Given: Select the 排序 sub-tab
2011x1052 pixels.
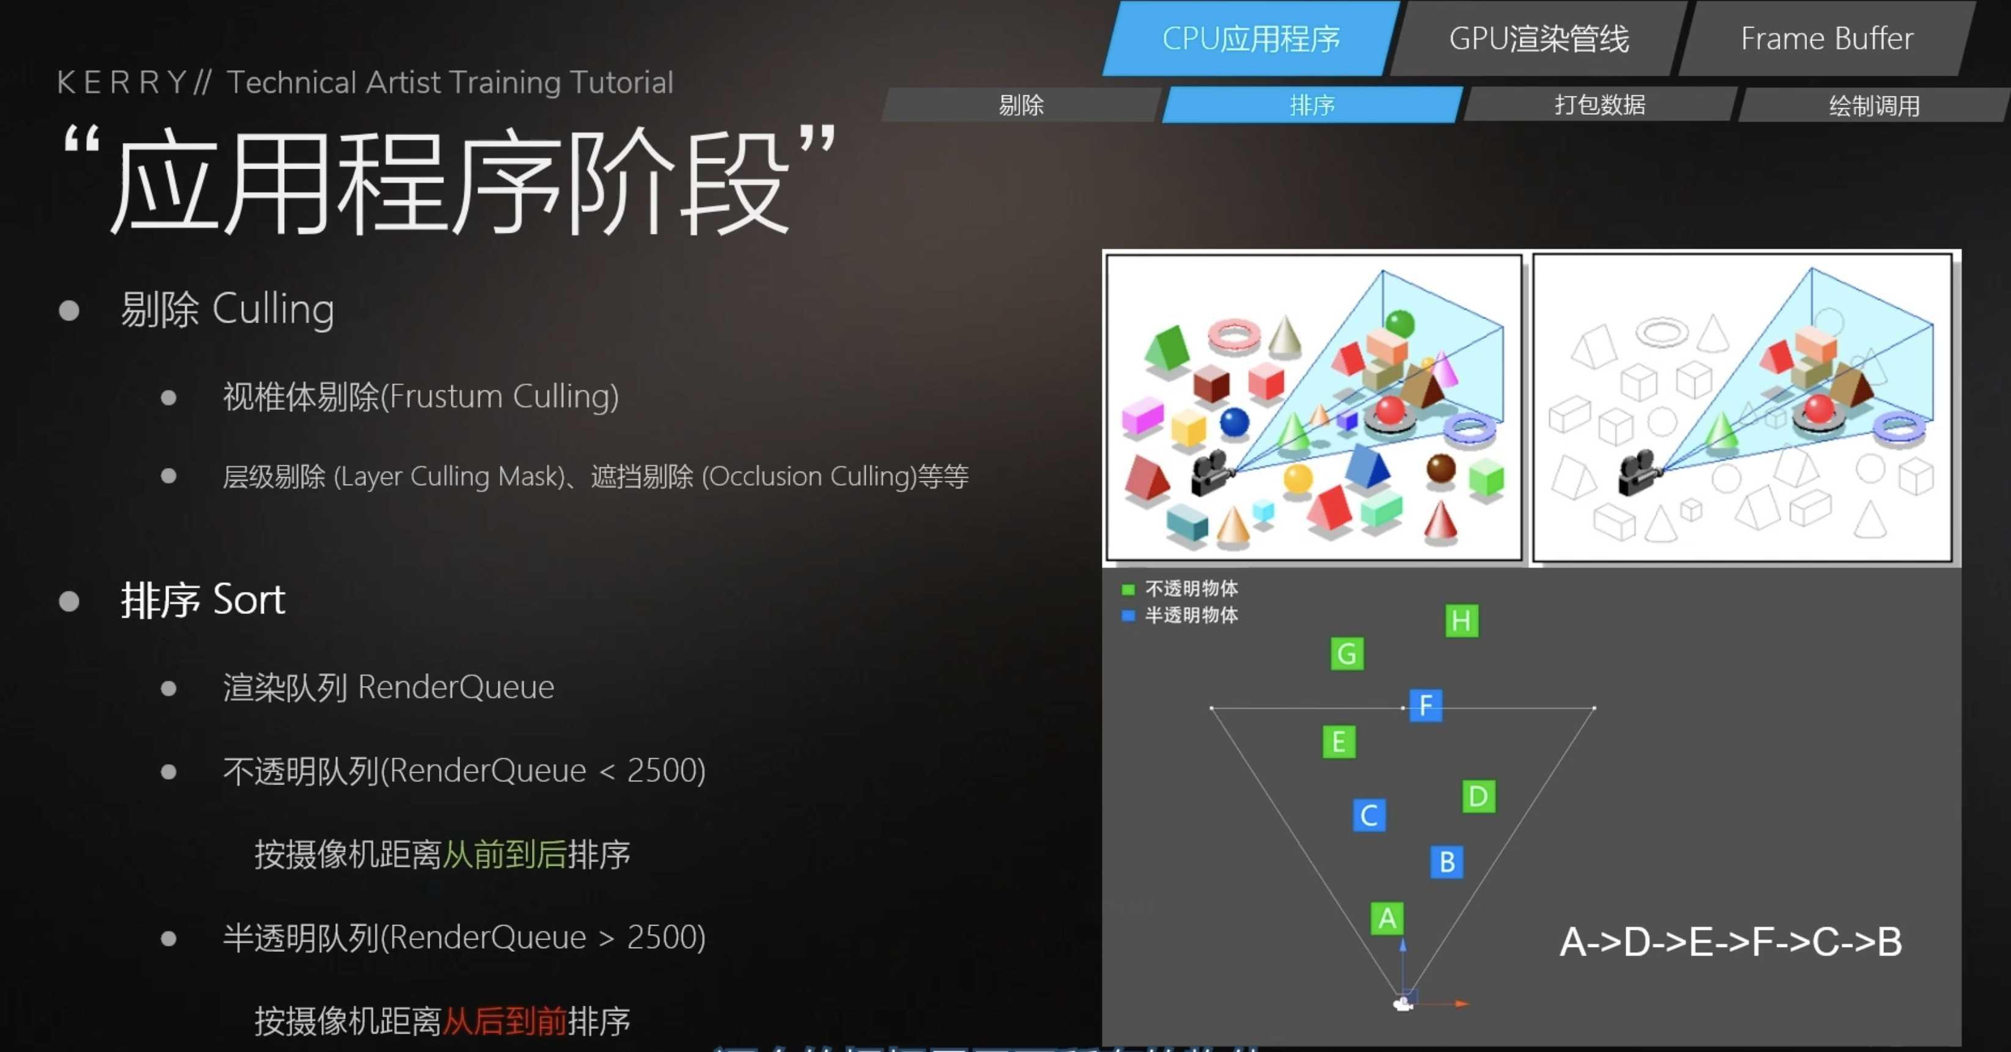Looking at the screenshot, I should point(1312,104).
